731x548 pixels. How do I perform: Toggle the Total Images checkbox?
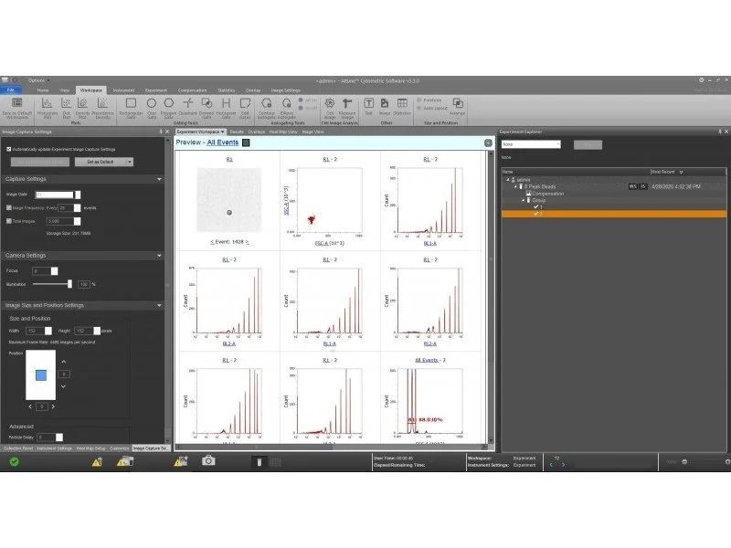coord(9,221)
